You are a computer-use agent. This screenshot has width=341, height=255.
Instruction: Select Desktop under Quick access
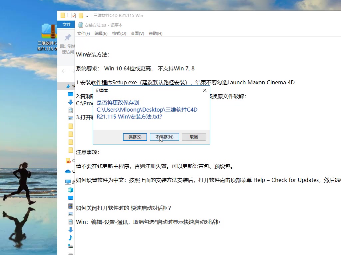point(71,94)
